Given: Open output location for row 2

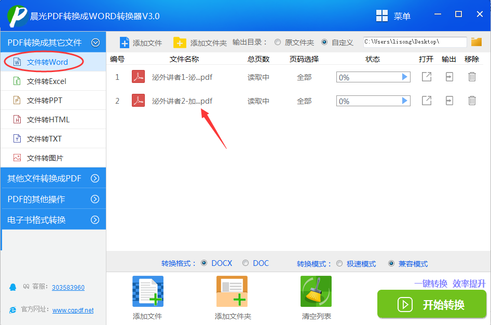Looking at the screenshot, I should pyautogui.click(x=449, y=101).
